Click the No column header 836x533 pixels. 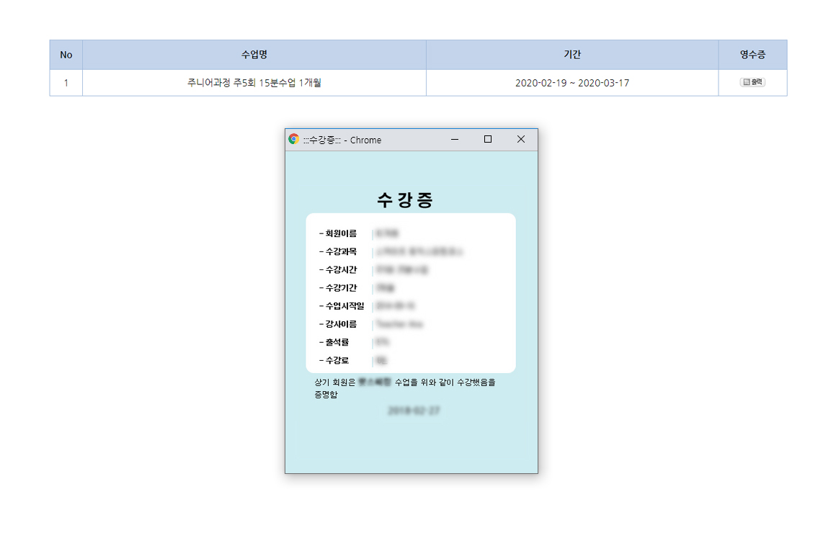(66, 55)
